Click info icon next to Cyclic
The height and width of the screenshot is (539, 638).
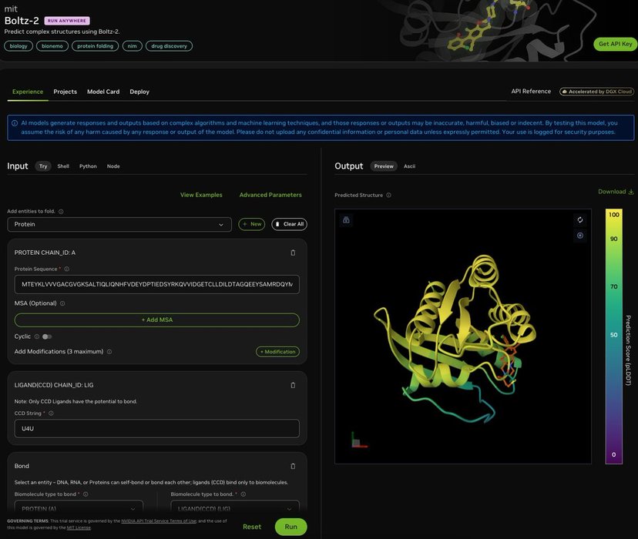click(37, 336)
